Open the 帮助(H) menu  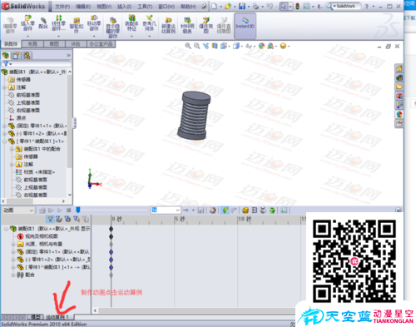click(188, 6)
